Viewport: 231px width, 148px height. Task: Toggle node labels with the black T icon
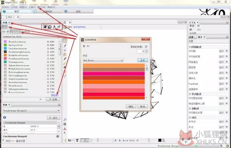click(x=77, y=140)
